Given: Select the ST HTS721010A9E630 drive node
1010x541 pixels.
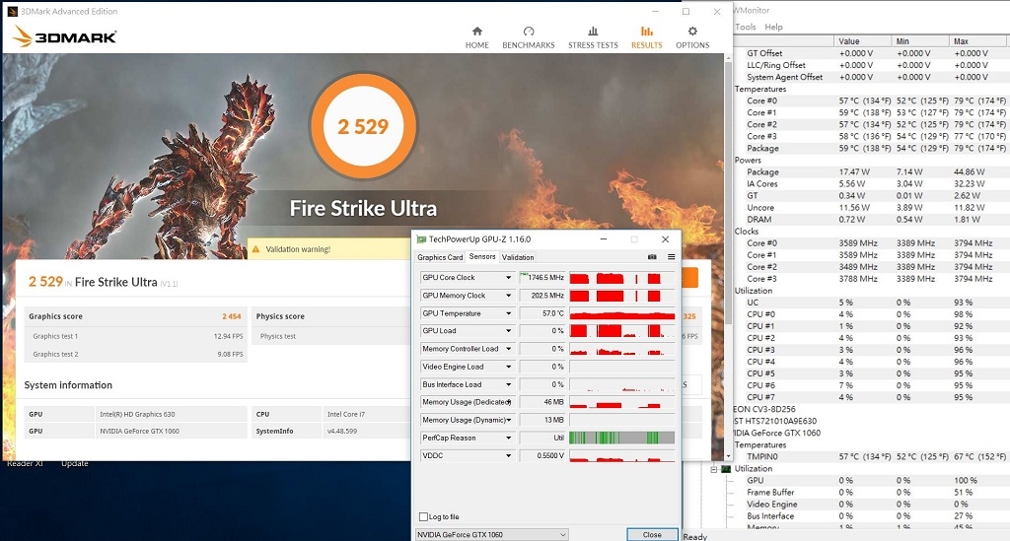Looking at the screenshot, I should [x=775, y=421].
